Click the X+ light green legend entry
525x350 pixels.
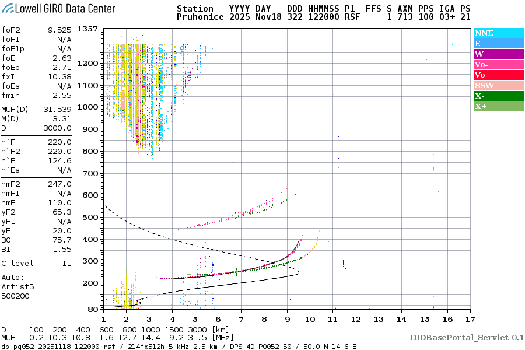tap(499, 107)
